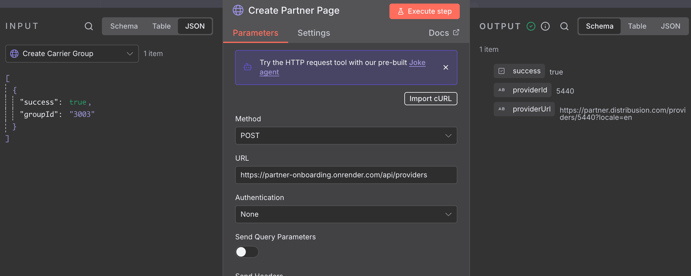Click the robot icon in the HTTP tool banner
Viewport: 691px width, 276px height.
[248, 67]
